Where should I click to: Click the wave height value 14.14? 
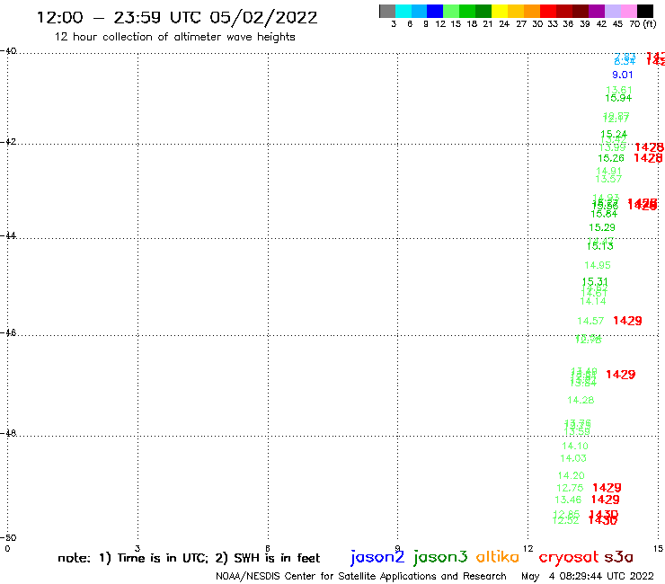(x=593, y=302)
